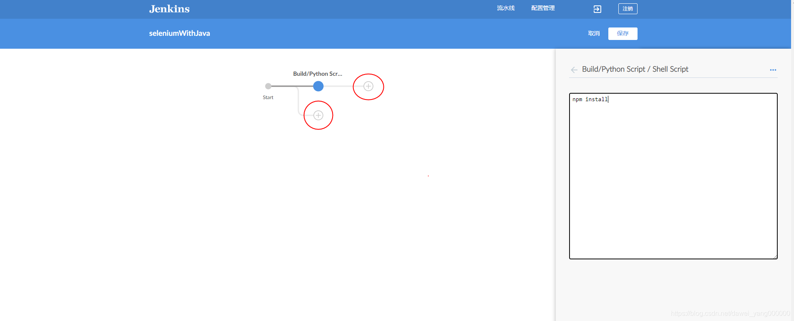
Task: Click the Build/Python Script / Shell Script heading
Action: (x=635, y=69)
